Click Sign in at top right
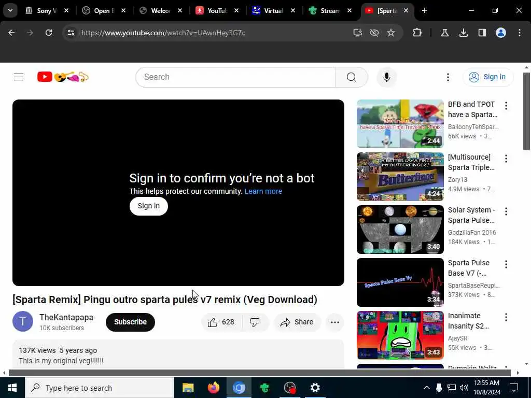 click(488, 77)
